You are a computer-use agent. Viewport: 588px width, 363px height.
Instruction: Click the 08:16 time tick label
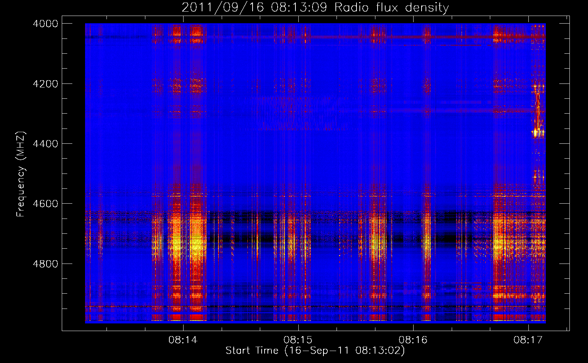413,340
